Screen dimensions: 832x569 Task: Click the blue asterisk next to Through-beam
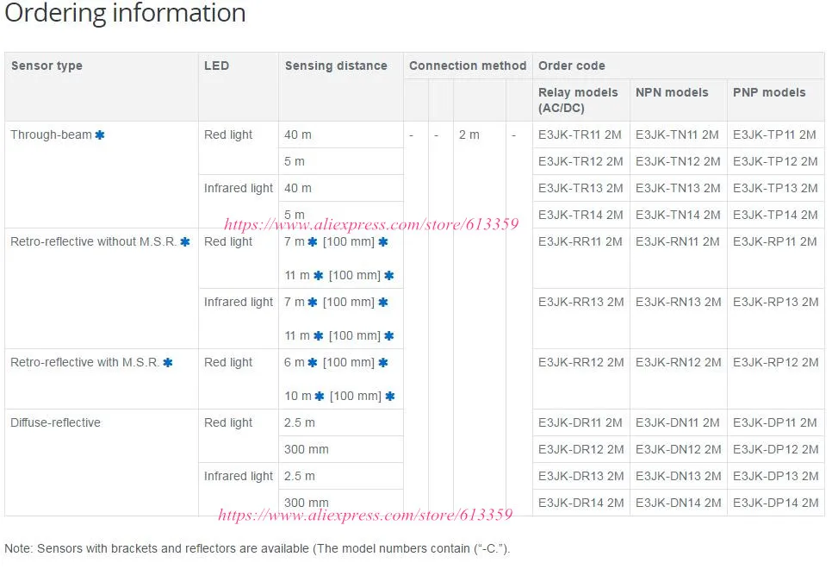(x=100, y=135)
